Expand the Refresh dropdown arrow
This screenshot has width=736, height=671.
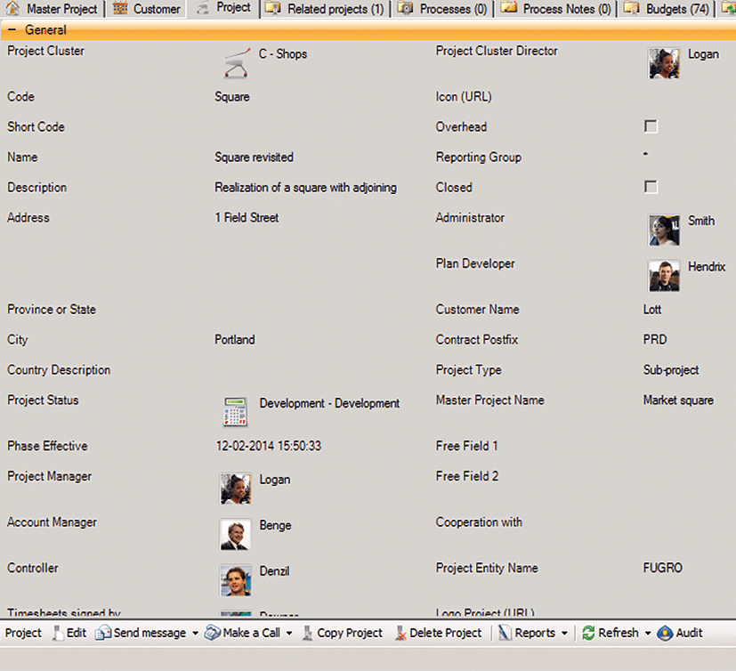click(x=648, y=633)
